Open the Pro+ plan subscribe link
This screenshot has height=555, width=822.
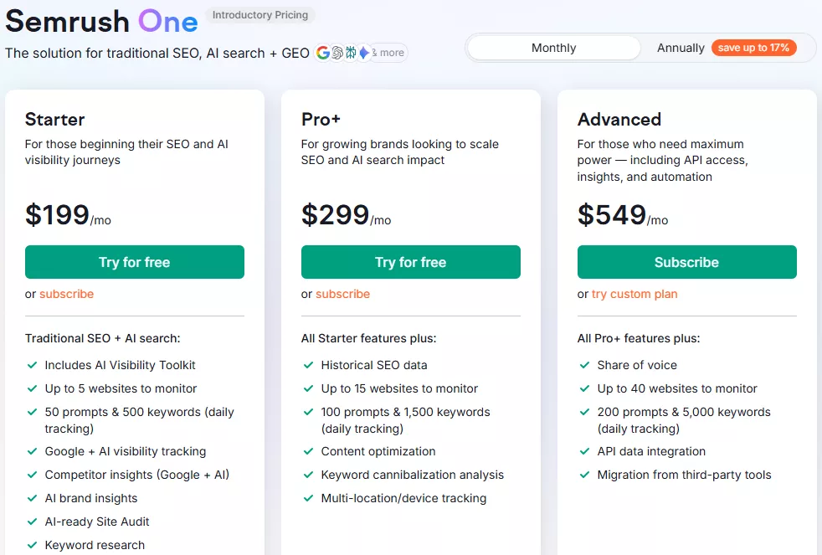point(342,294)
